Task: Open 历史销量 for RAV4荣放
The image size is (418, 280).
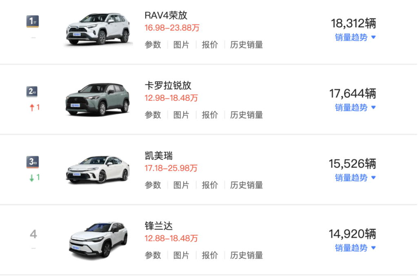Action: click(247, 45)
